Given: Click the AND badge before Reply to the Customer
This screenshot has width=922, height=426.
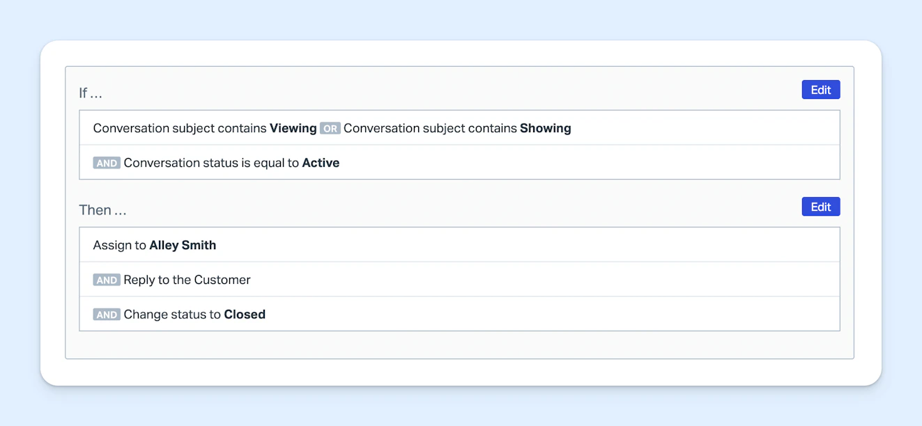Looking at the screenshot, I should coord(107,281).
